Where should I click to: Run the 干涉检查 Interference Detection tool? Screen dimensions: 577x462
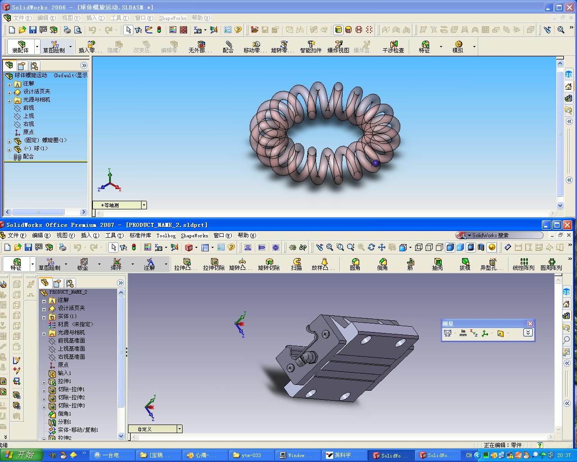pyautogui.click(x=394, y=46)
